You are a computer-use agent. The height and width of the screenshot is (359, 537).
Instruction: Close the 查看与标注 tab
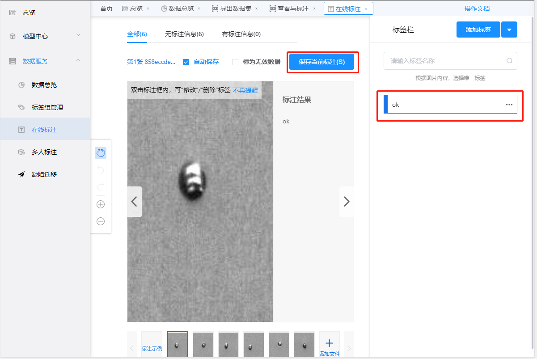click(314, 8)
